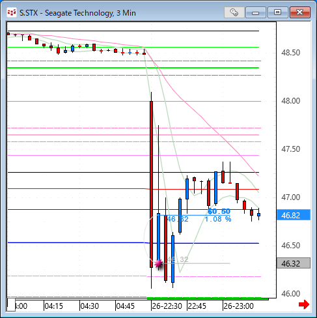
Task: Click the 1.08 % measurement label
Action: click(x=218, y=219)
